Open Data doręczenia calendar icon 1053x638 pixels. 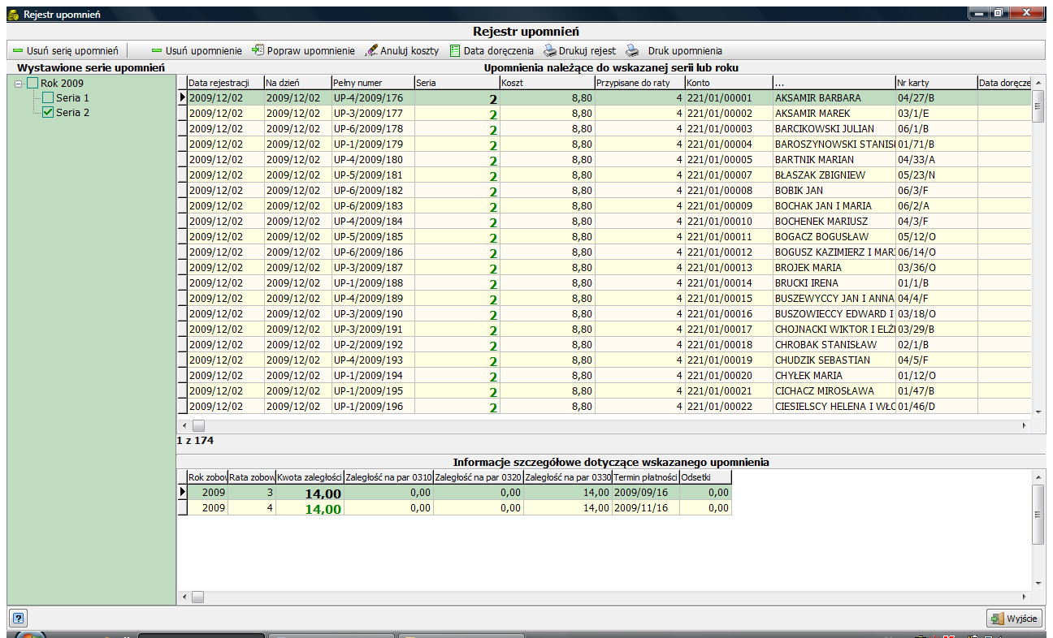[456, 50]
